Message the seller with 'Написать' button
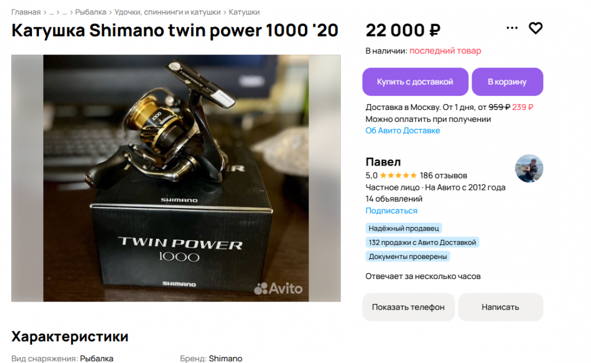591x363 pixels. click(500, 307)
